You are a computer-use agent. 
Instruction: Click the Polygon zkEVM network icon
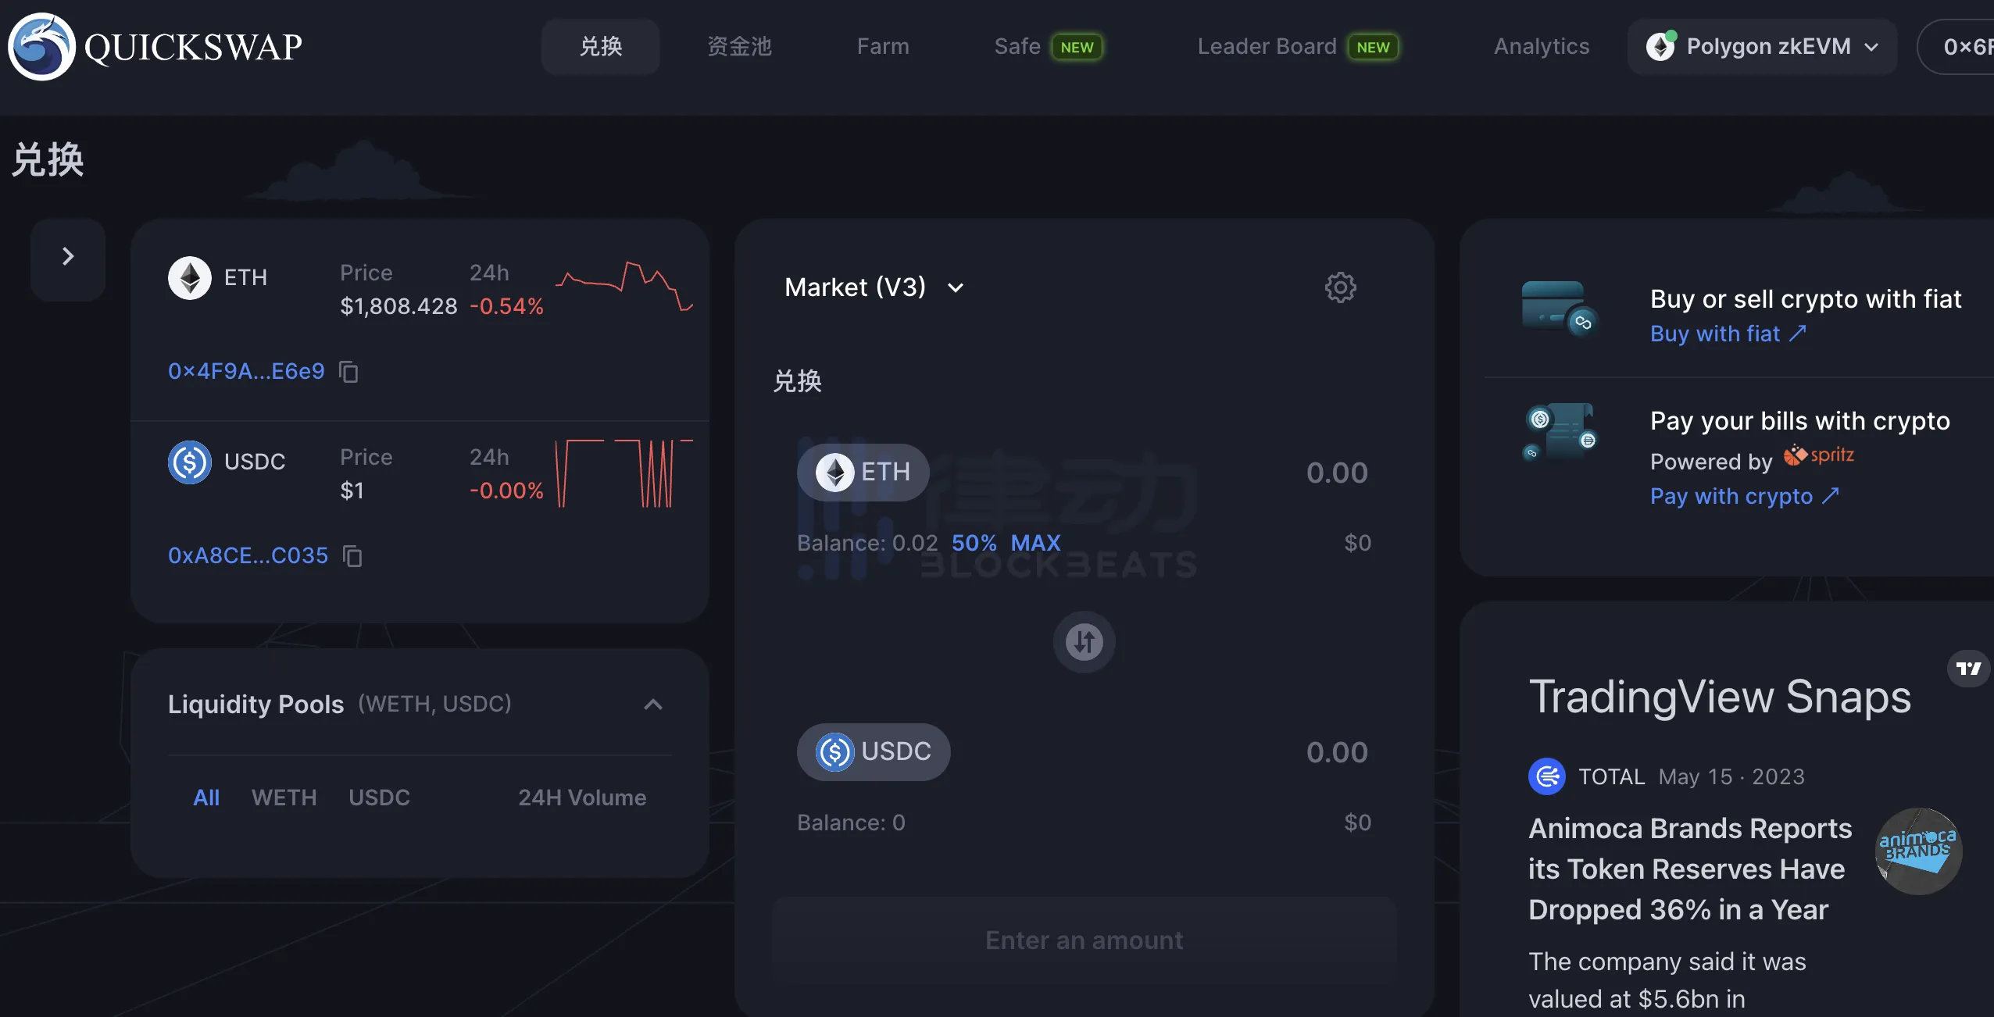pyautogui.click(x=1662, y=45)
